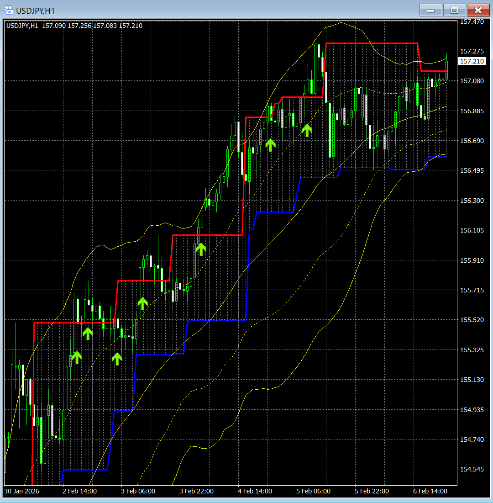Click the 2 Feb 14:00 time label

(79, 491)
